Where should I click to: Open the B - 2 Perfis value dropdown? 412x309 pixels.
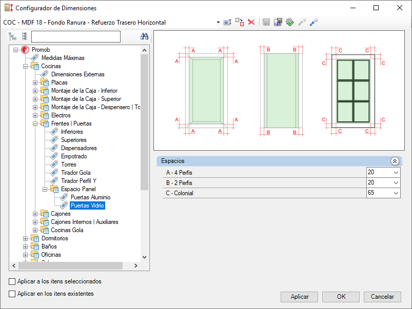point(396,183)
